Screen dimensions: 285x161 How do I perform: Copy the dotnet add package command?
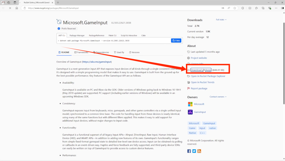tap(176, 40)
